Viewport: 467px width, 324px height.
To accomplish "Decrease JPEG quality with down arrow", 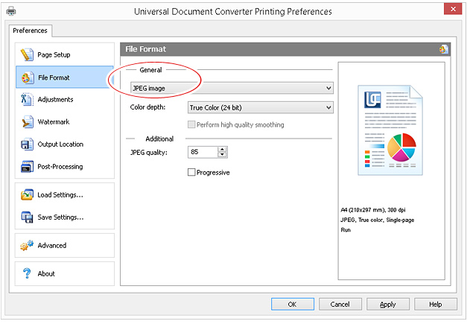I will (x=222, y=155).
